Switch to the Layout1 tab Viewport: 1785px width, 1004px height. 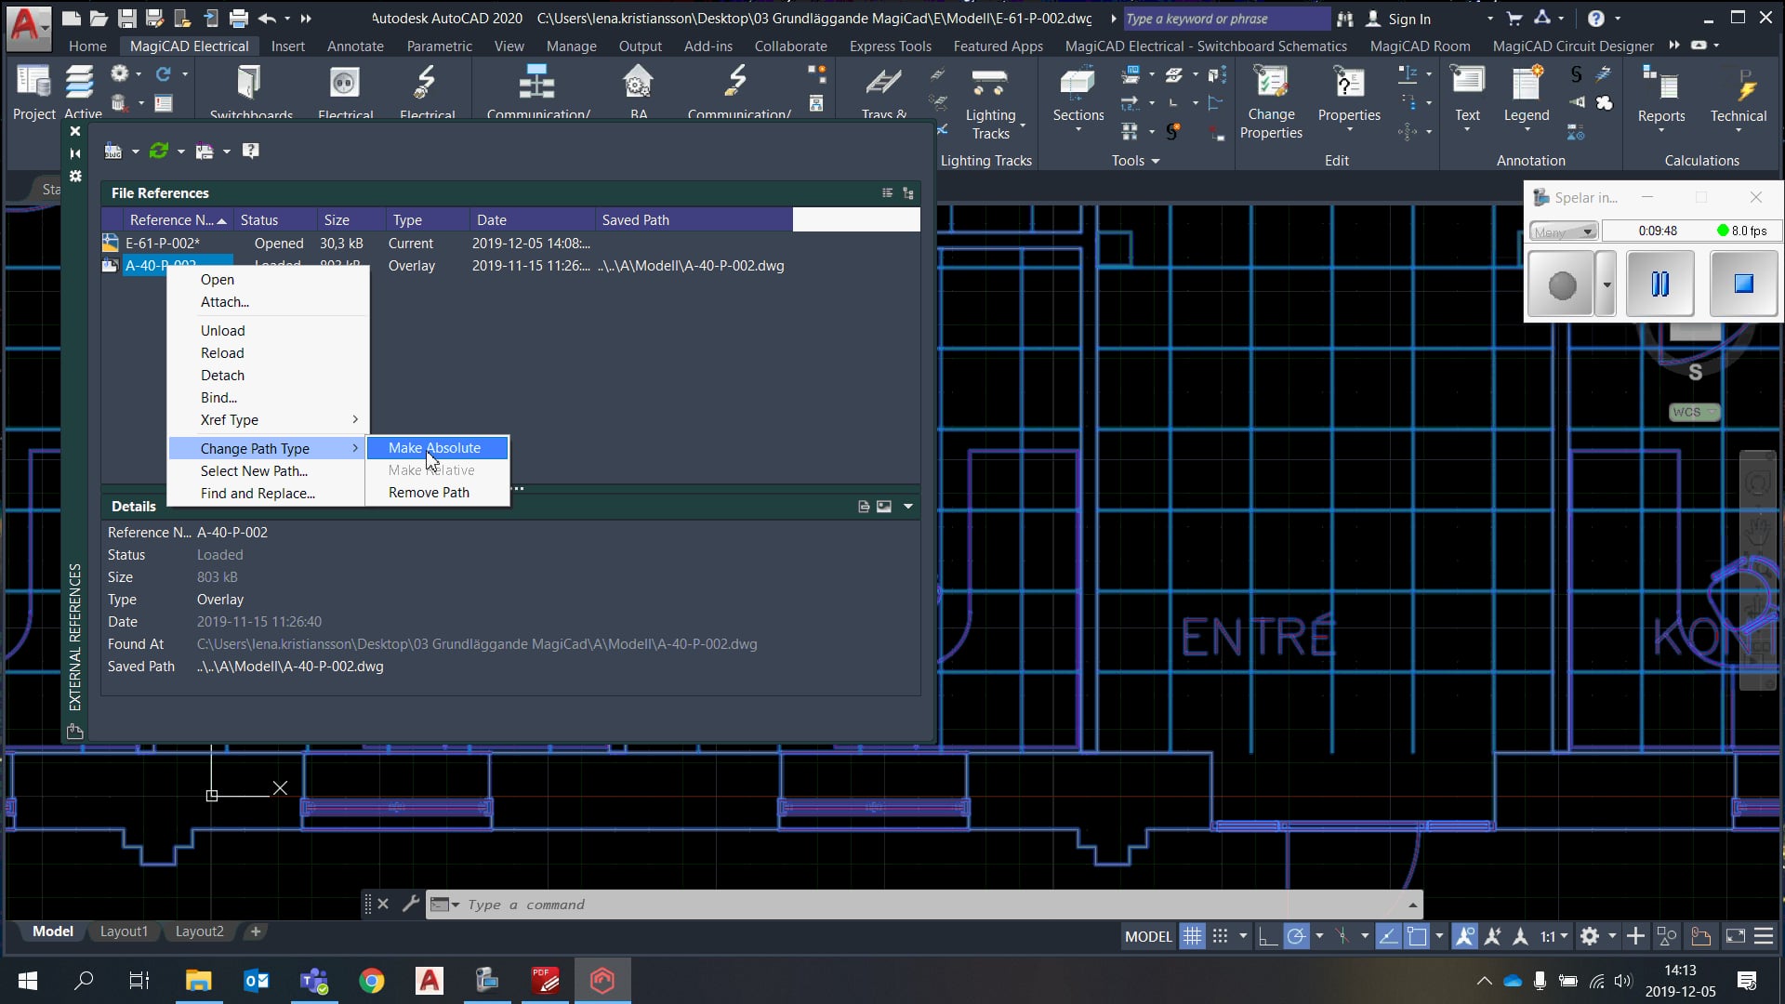click(124, 931)
